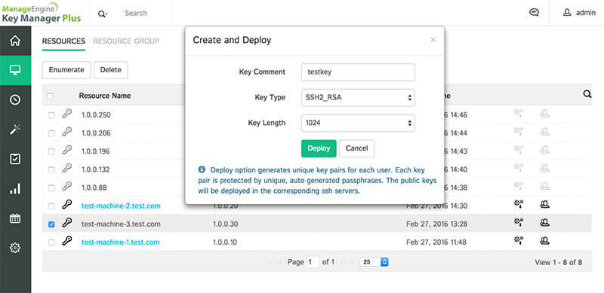Check the box for test-machine-1.test.com
This screenshot has height=293, width=604.
(51, 243)
